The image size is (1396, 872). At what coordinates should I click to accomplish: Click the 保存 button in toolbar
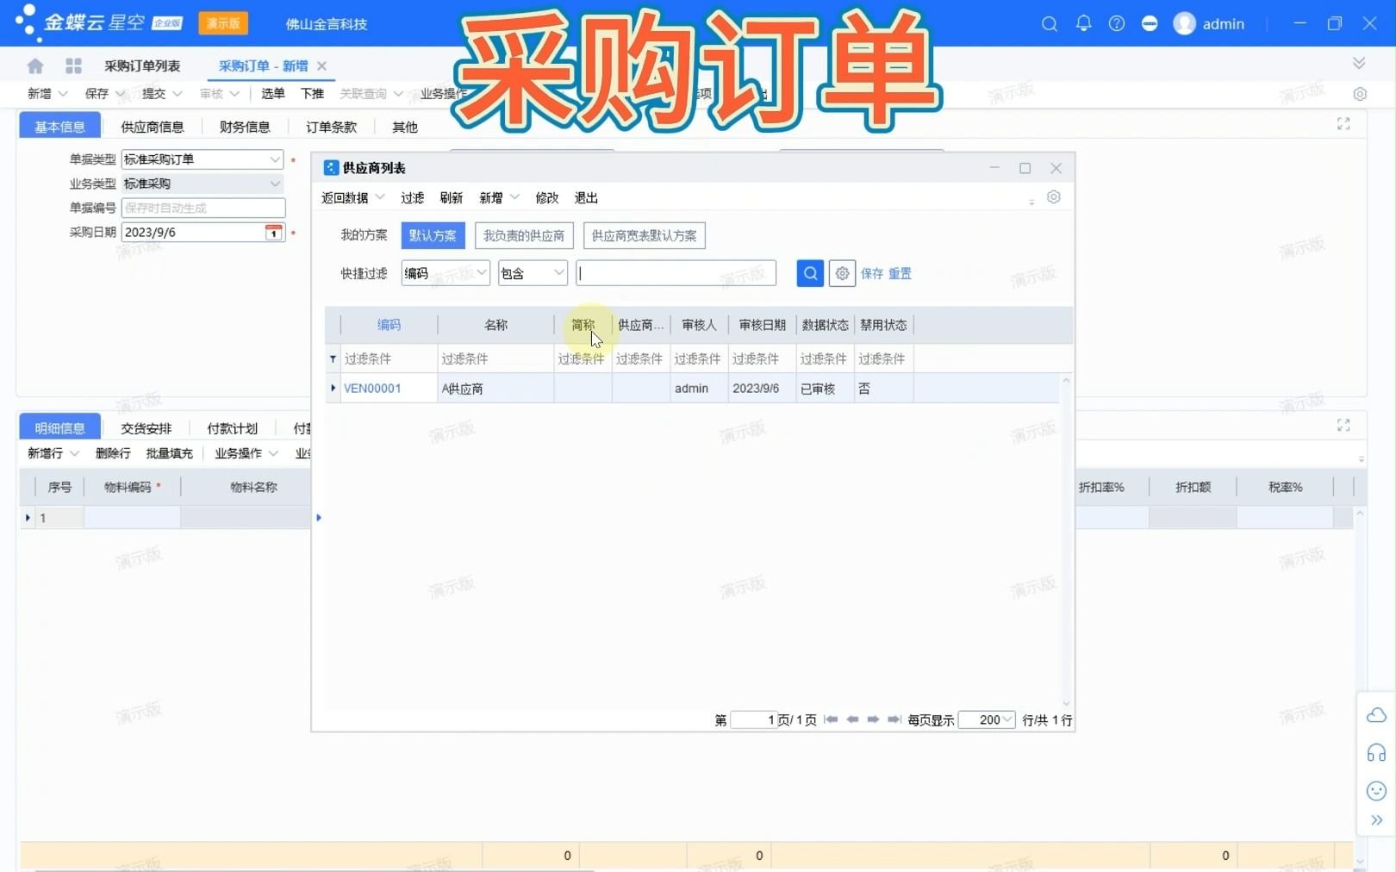97,93
